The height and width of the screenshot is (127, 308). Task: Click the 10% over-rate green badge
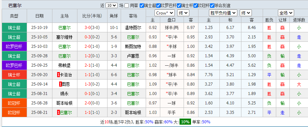[185, 122]
